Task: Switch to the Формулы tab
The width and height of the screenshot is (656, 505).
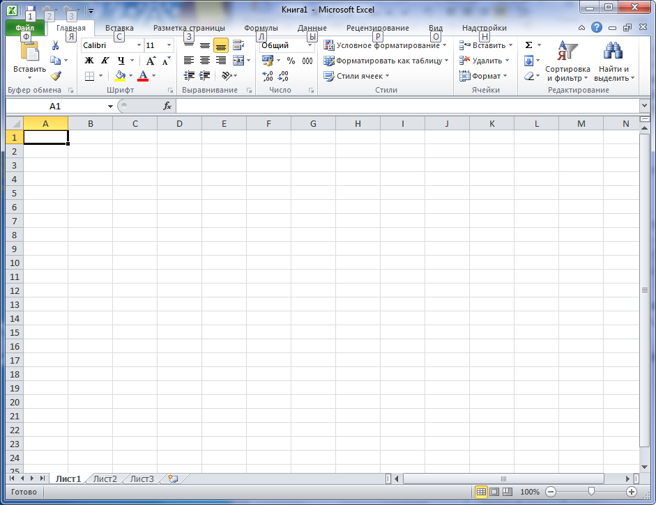Action: [261, 28]
